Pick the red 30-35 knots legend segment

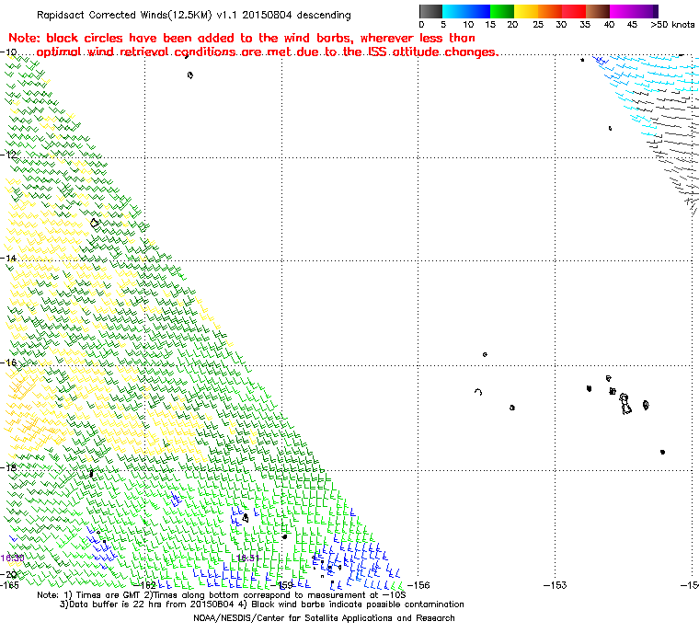pyautogui.click(x=574, y=11)
